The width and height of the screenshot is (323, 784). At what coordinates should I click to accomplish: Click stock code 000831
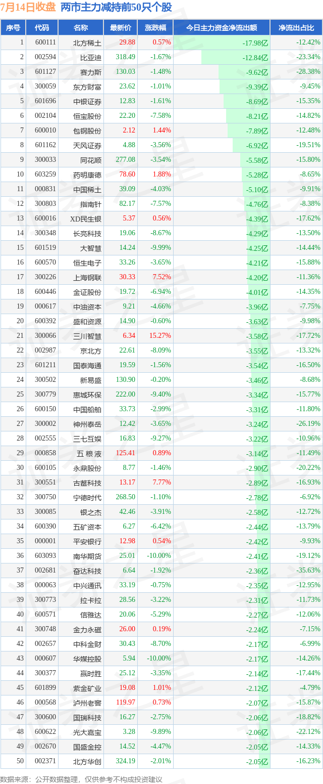(x=45, y=189)
